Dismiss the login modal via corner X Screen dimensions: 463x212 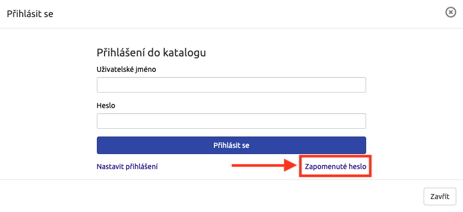[x=451, y=13]
